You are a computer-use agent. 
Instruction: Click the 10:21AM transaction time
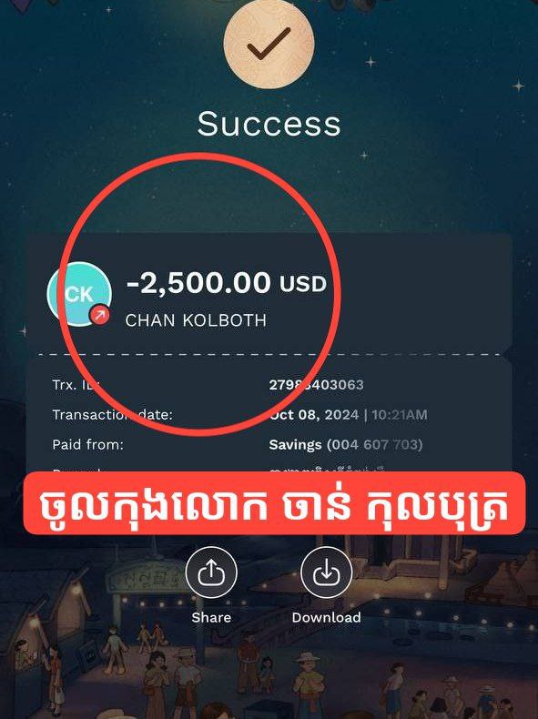400,415
